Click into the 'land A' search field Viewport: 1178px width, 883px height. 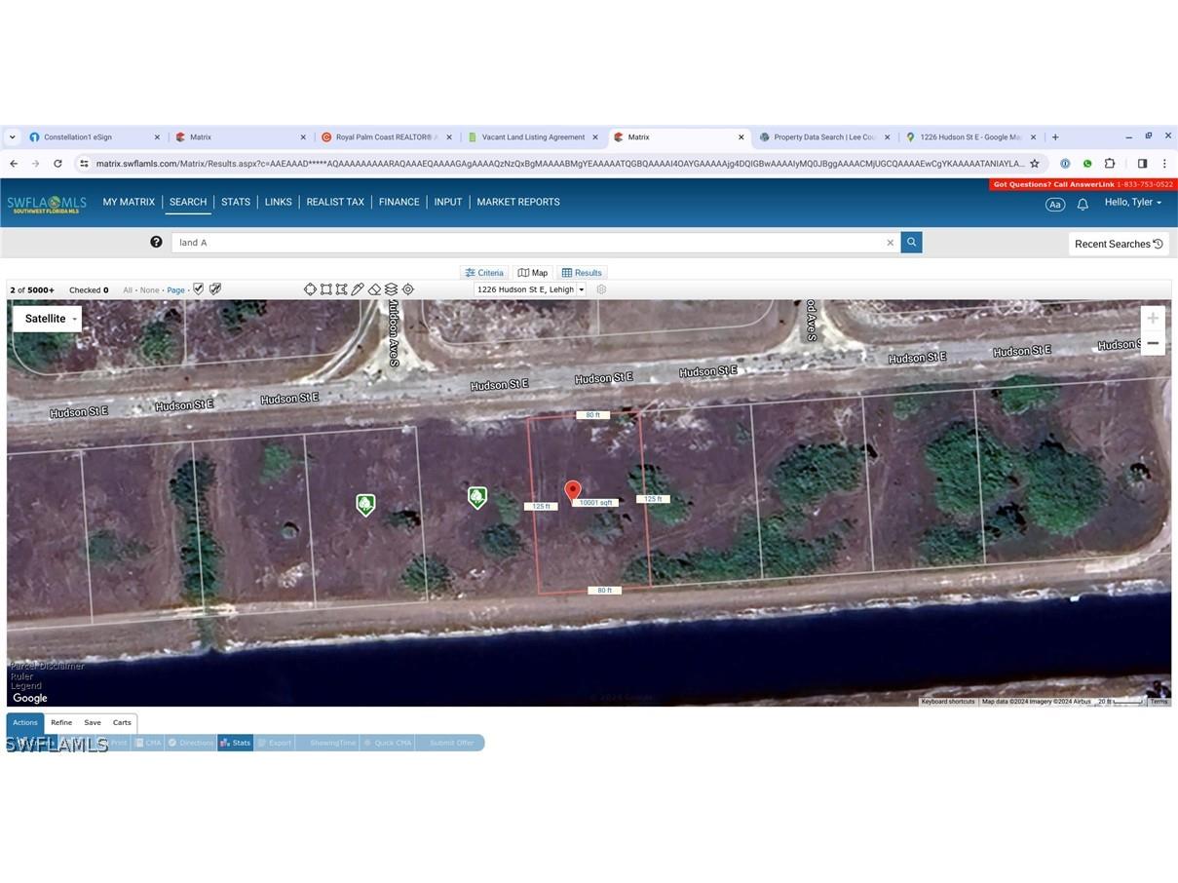click(526, 243)
